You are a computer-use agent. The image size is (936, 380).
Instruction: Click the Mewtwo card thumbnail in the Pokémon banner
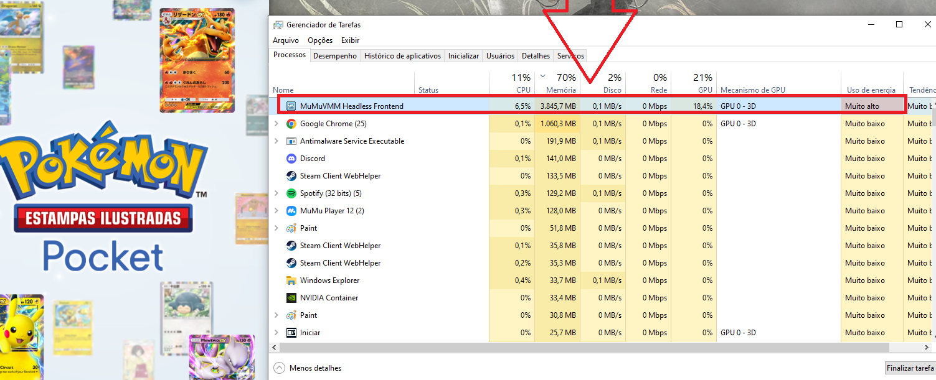pyautogui.click(x=222, y=358)
